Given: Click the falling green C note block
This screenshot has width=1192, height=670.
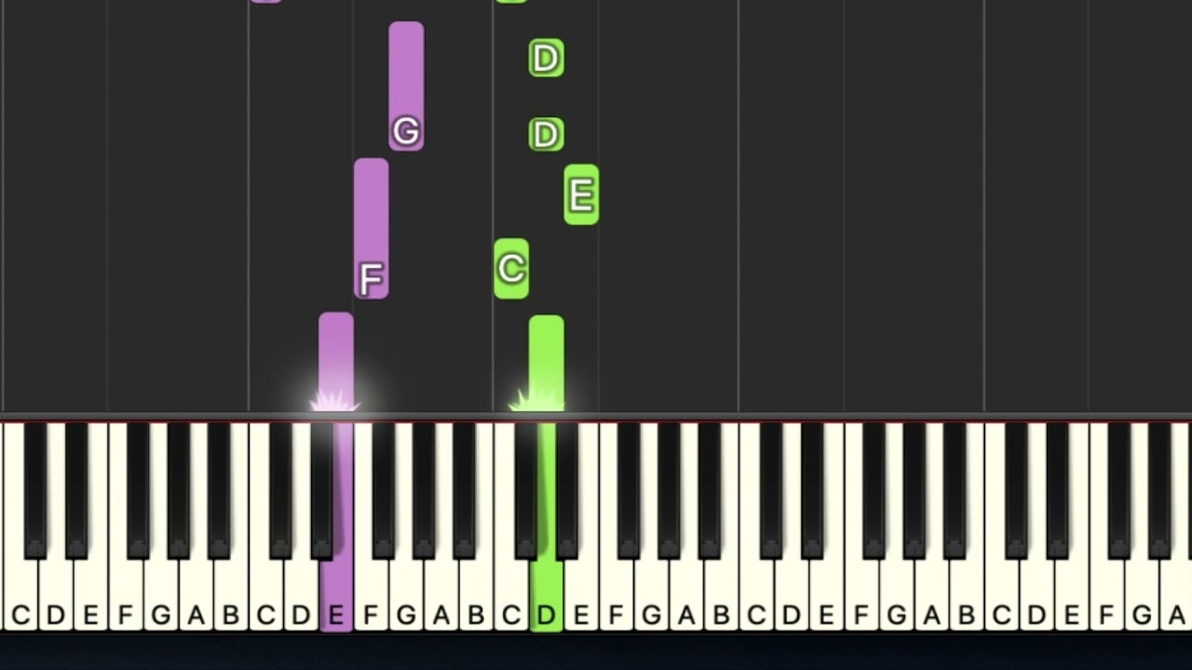Looking at the screenshot, I should click(511, 269).
